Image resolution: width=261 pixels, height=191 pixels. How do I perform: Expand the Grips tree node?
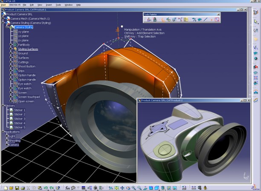11,71
